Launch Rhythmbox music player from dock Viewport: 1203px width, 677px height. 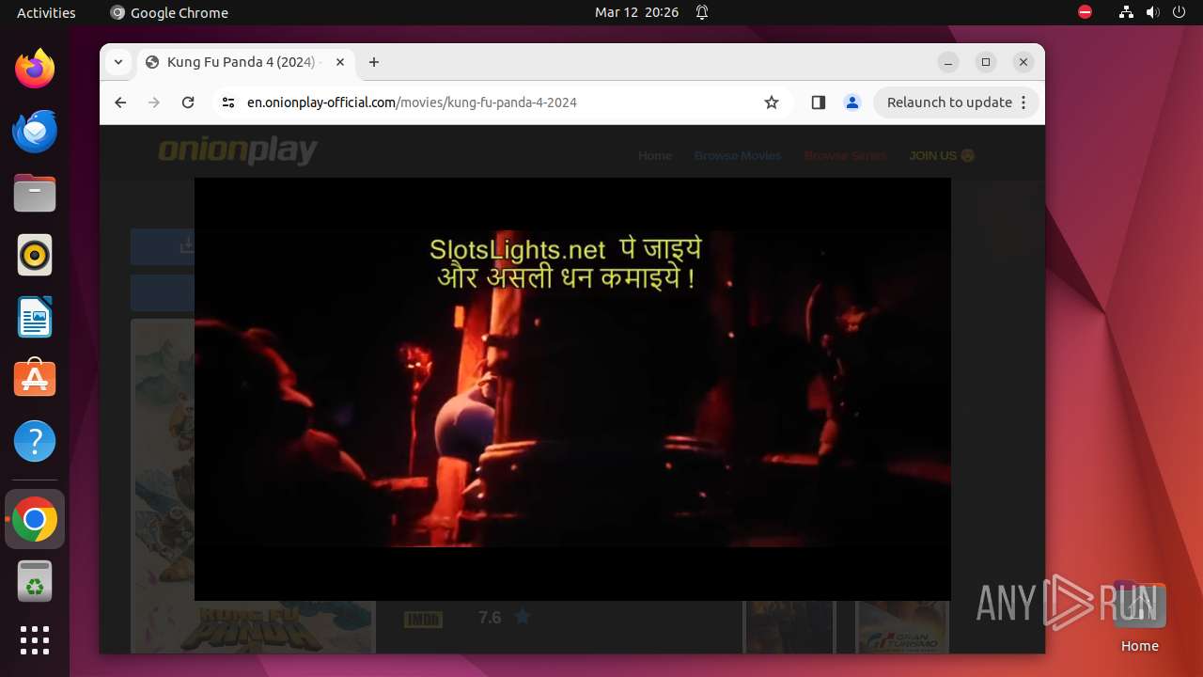click(35, 255)
